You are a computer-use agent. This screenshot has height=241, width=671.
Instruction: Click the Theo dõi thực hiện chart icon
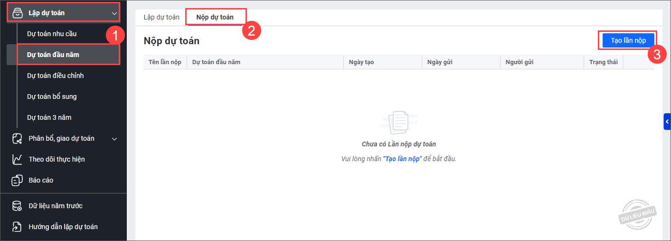coord(17,159)
